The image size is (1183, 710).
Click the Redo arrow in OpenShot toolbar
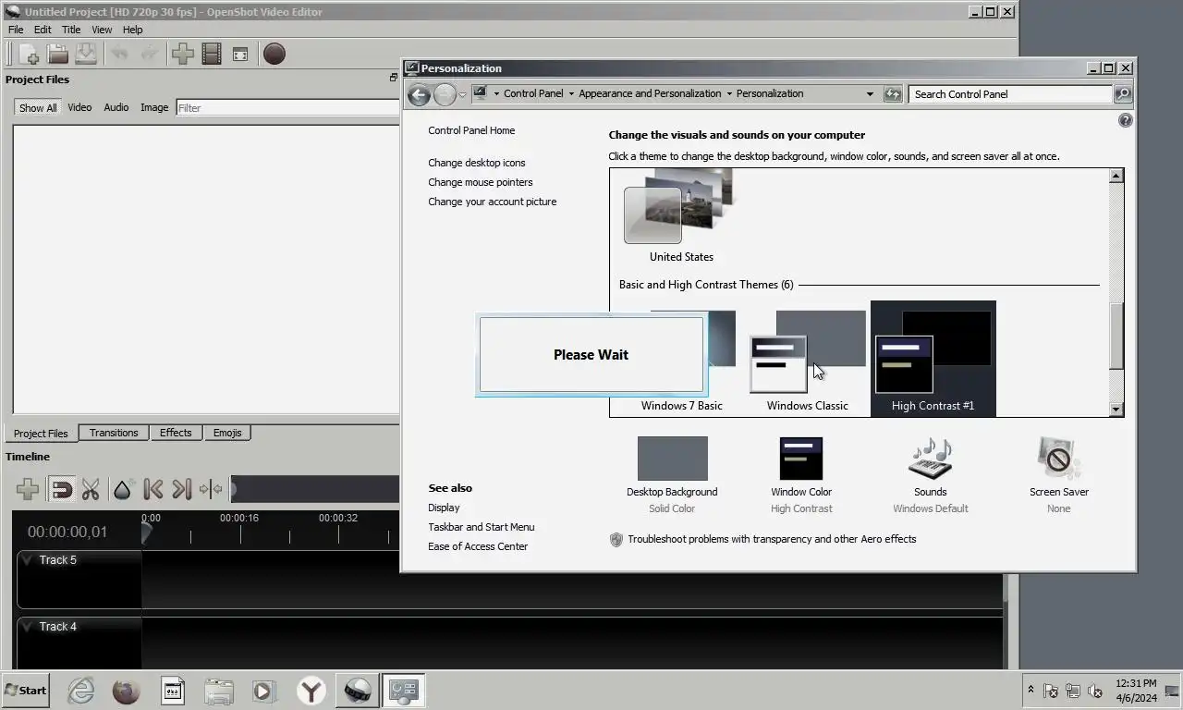click(149, 54)
